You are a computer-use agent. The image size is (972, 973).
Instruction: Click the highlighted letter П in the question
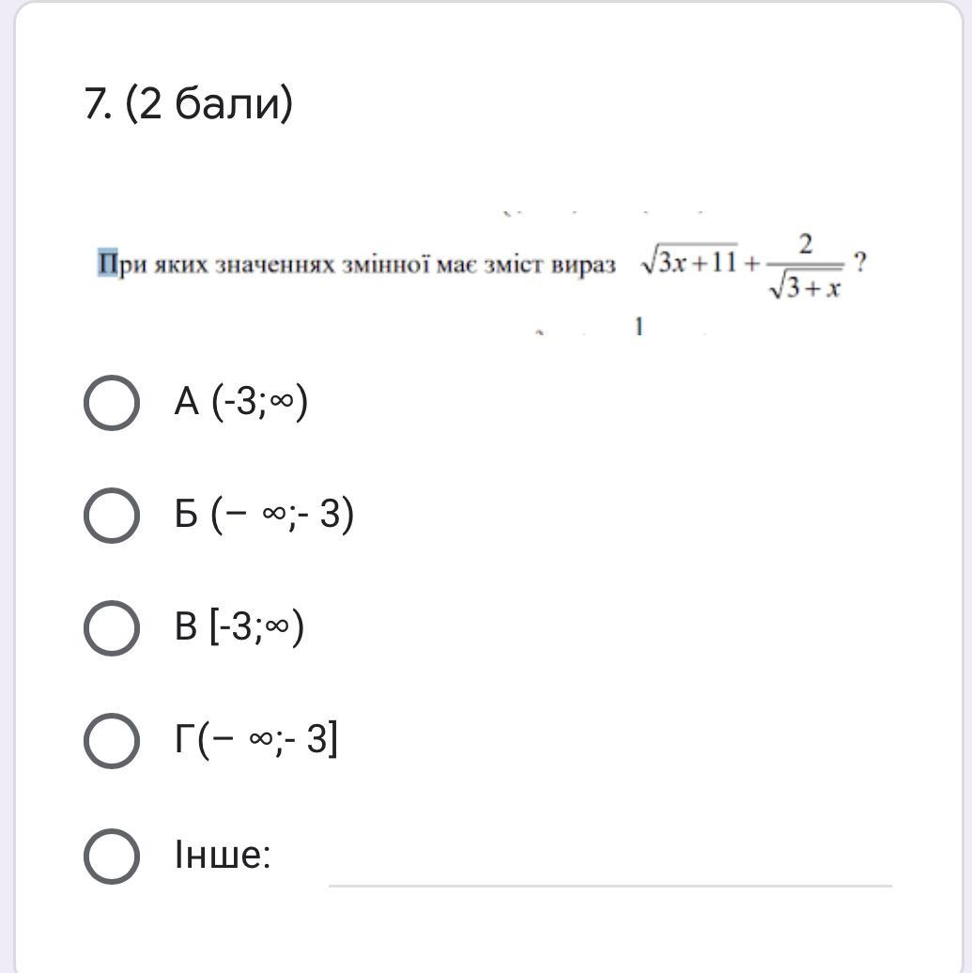click(x=107, y=264)
